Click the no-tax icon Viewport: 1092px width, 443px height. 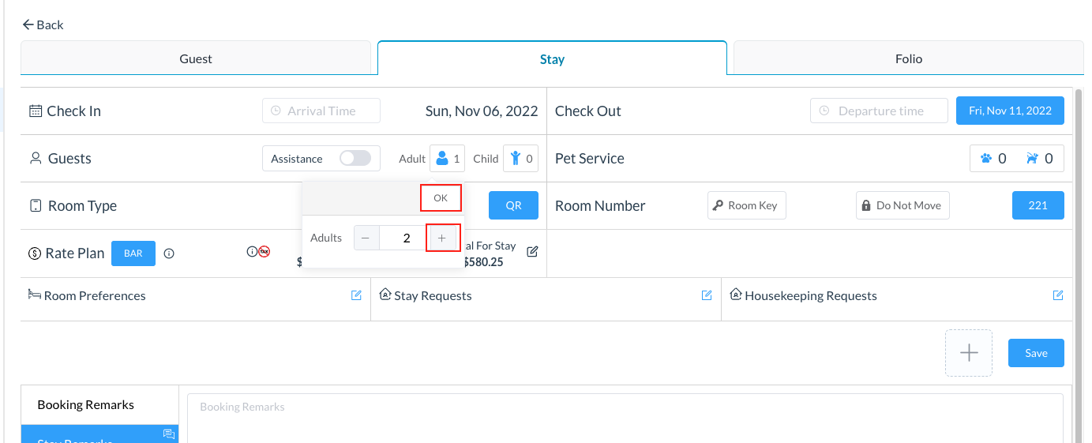tap(265, 252)
